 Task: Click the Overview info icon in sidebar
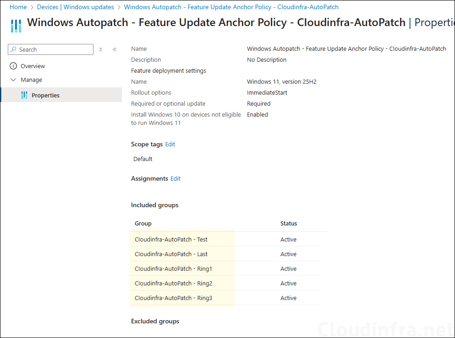[13, 66]
